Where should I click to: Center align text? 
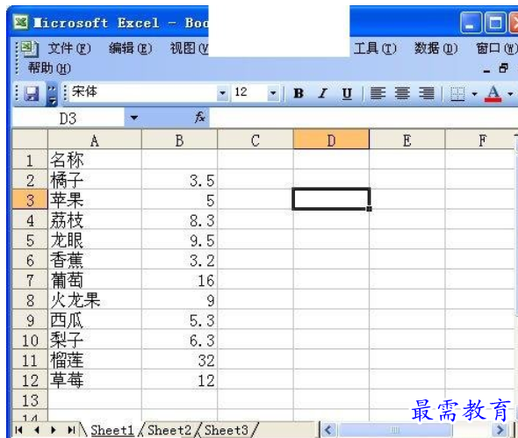click(402, 94)
